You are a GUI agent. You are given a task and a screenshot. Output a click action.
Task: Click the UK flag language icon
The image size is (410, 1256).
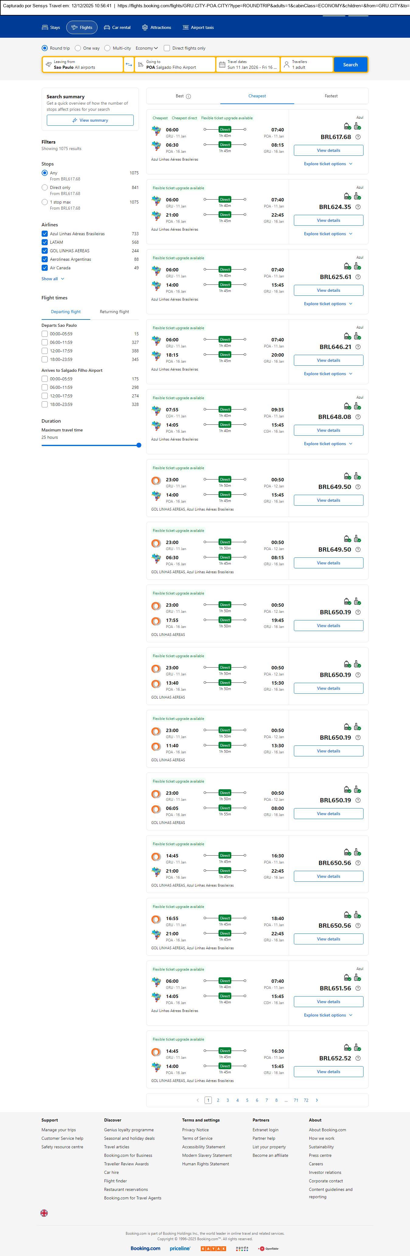pyautogui.click(x=44, y=1212)
